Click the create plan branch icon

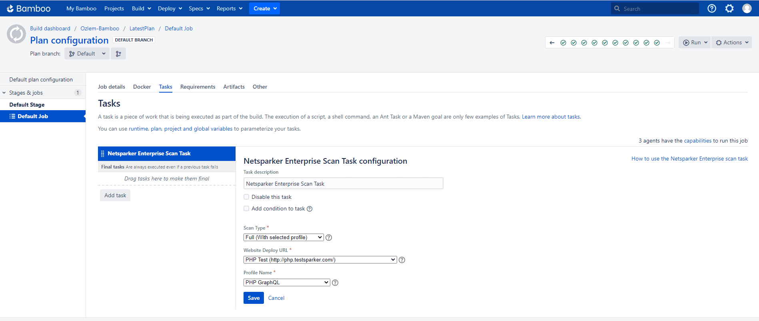point(118,53)
